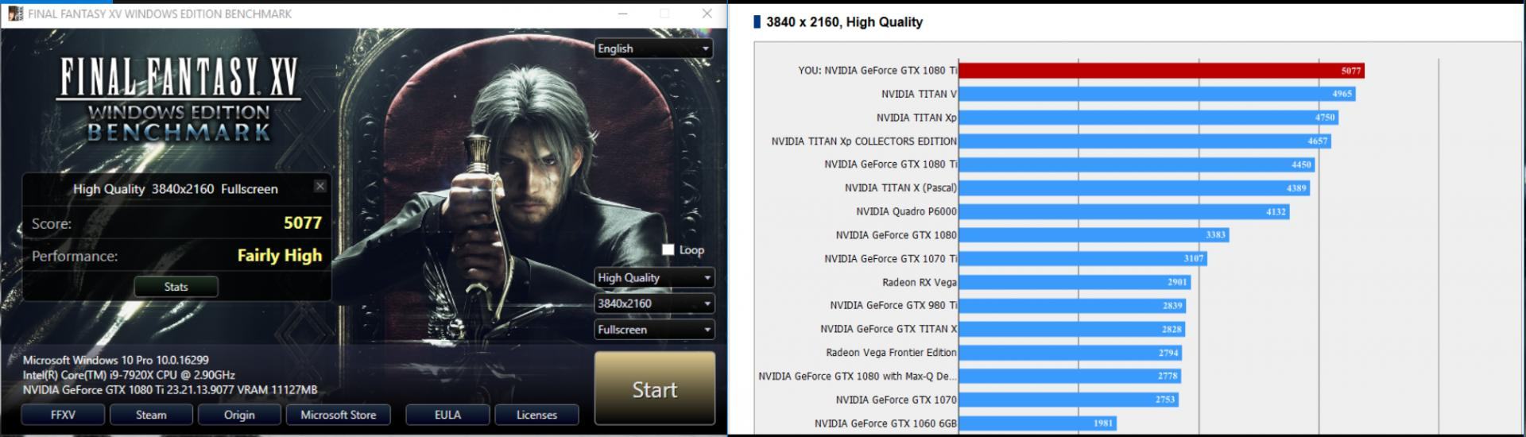Click the Microsoft Windows 10 Pro system line
The image size is (1526, 437).
(x=116, y=360)
